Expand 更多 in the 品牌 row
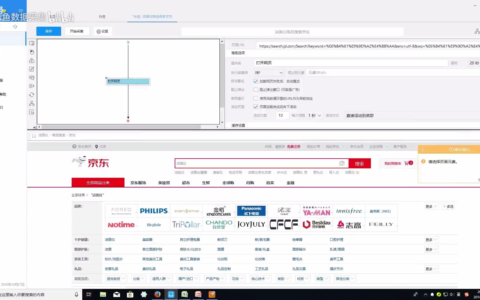 click(x=431, y=206)
